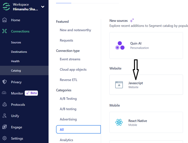Filter by New and noteworthy

click(75, 30)
